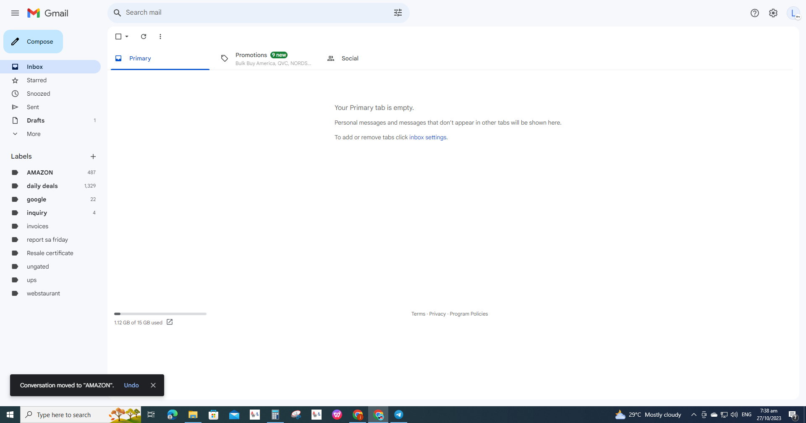The image size is (806, 423).
Task: Click the 9 new badge on Promotions
Action: coord(279,55)
